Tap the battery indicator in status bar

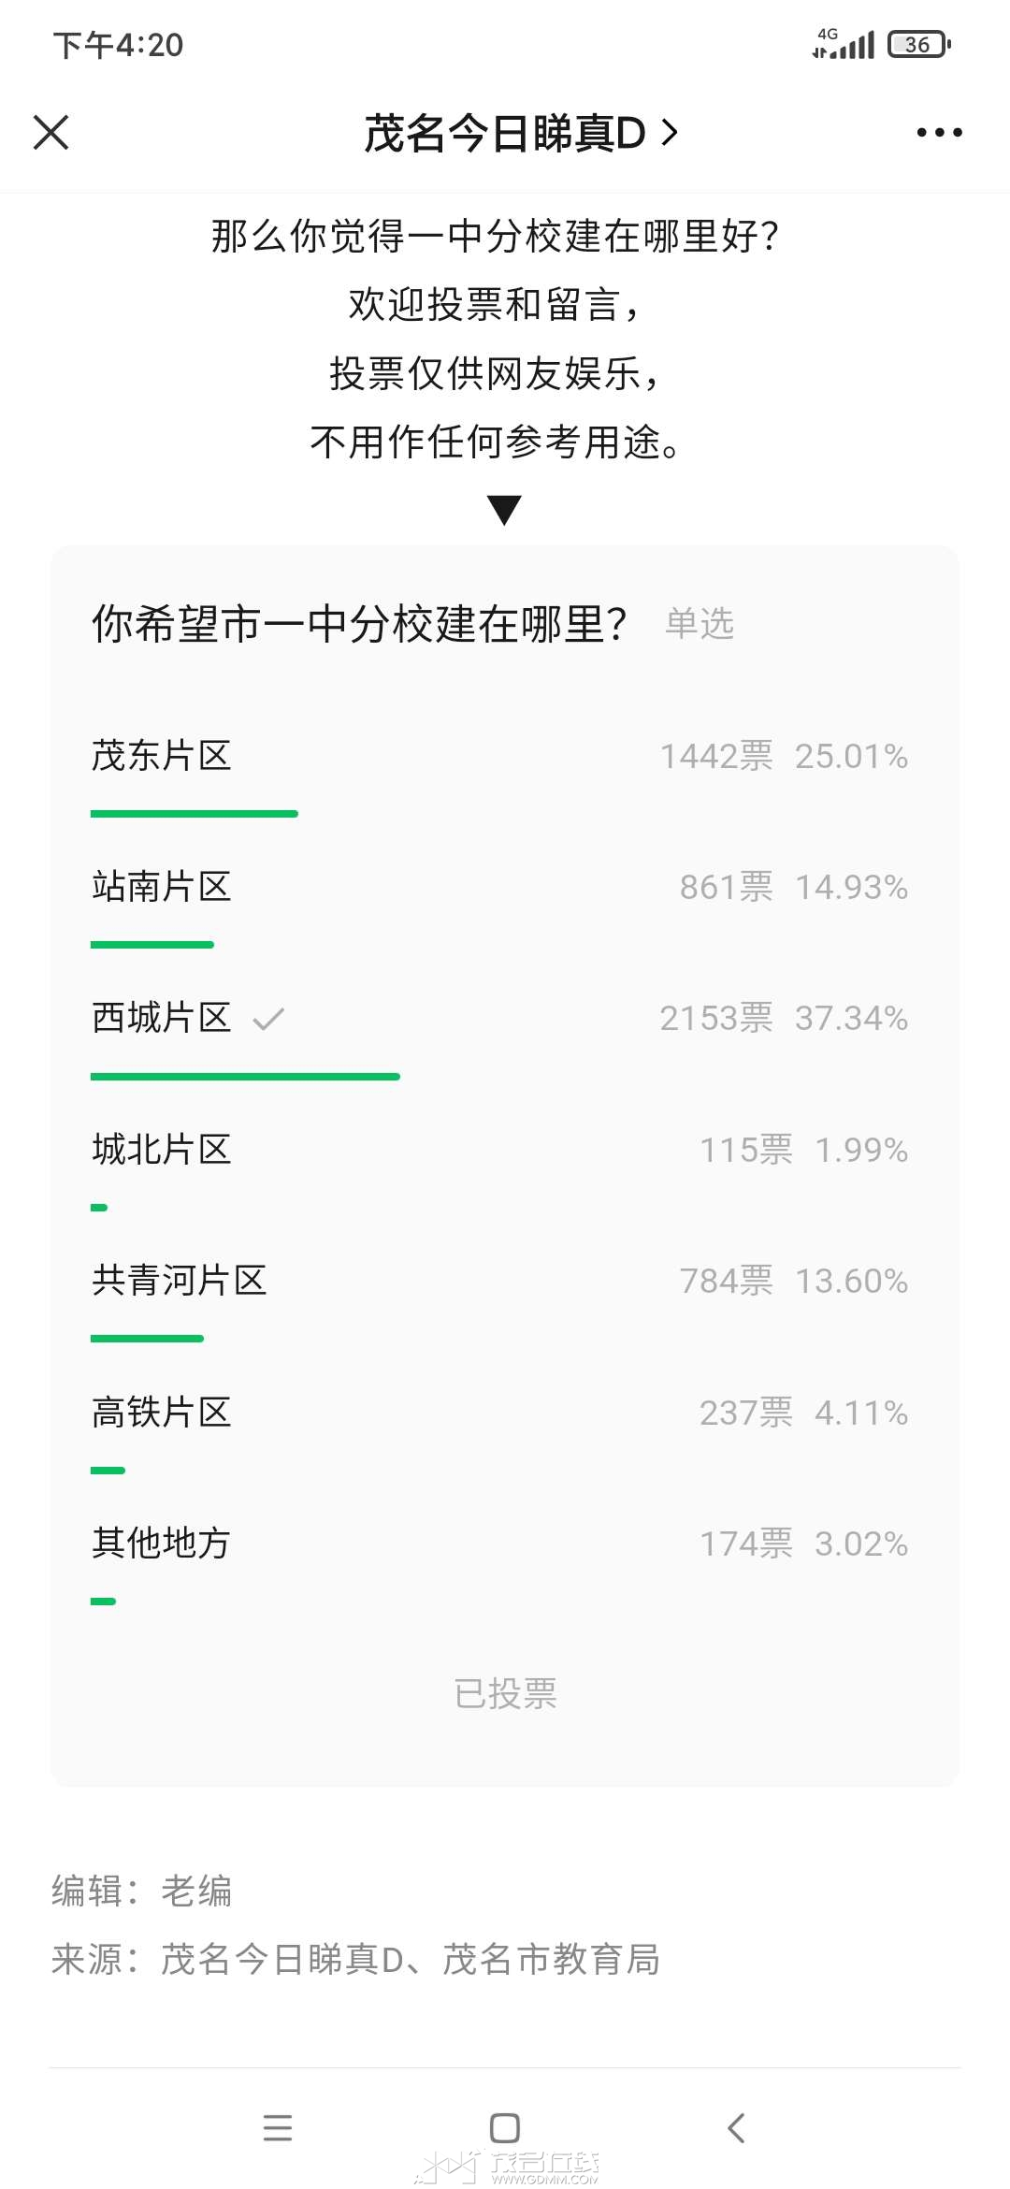[919, 44]
